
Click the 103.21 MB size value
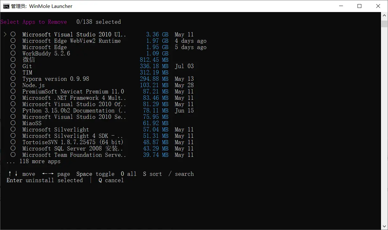(154, 85)
